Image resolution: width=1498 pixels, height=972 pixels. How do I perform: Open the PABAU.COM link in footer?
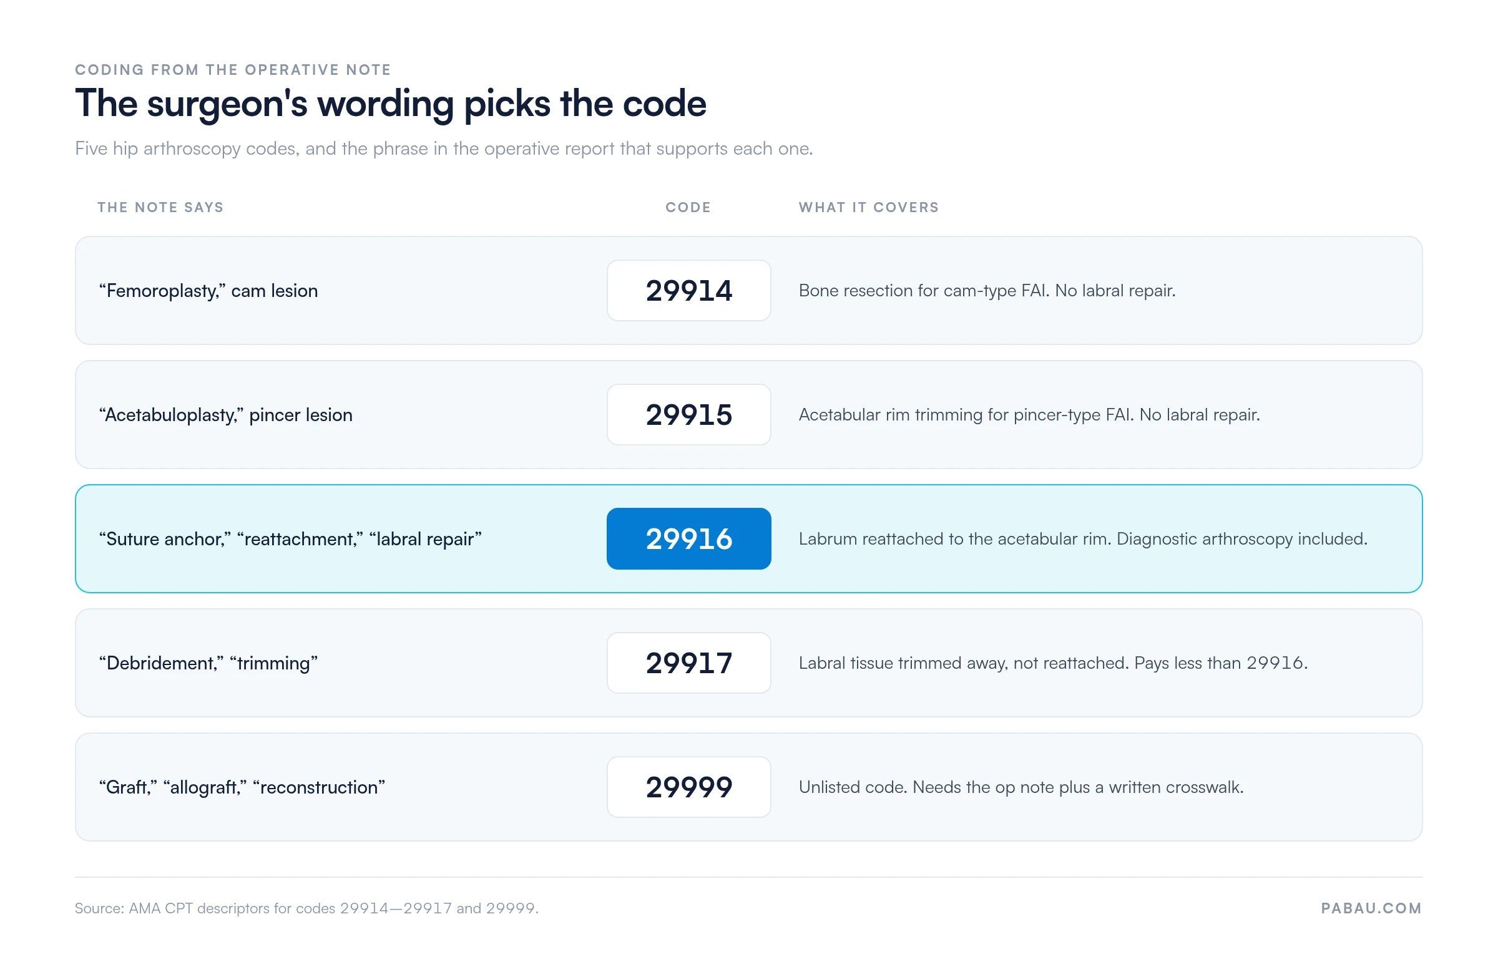[x=1371, y=908]
